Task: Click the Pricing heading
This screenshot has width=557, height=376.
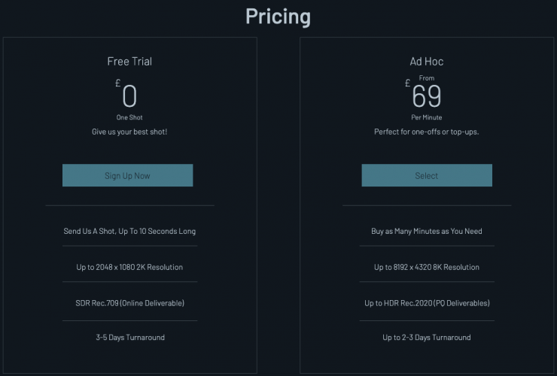Action: pos(278,17)
